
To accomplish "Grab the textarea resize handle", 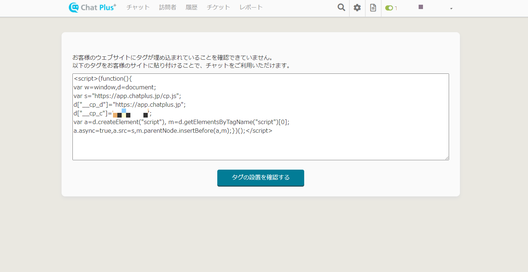I will pyautogui.click(x=447, y=158).
